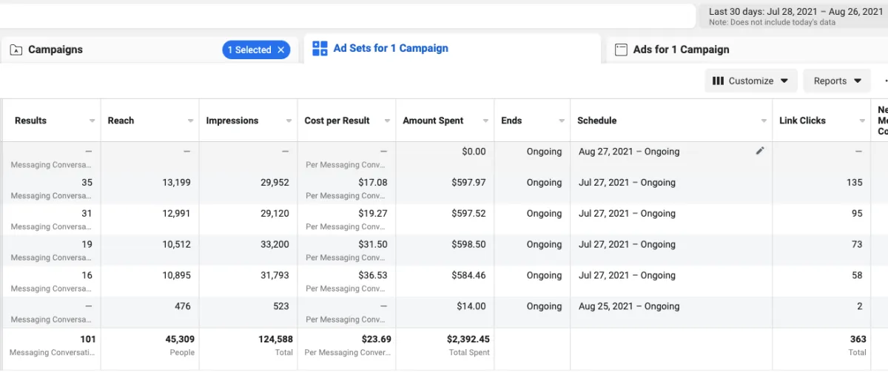
Task: Click the Ads for 1 Campaign icon
Action: [621, 50]
